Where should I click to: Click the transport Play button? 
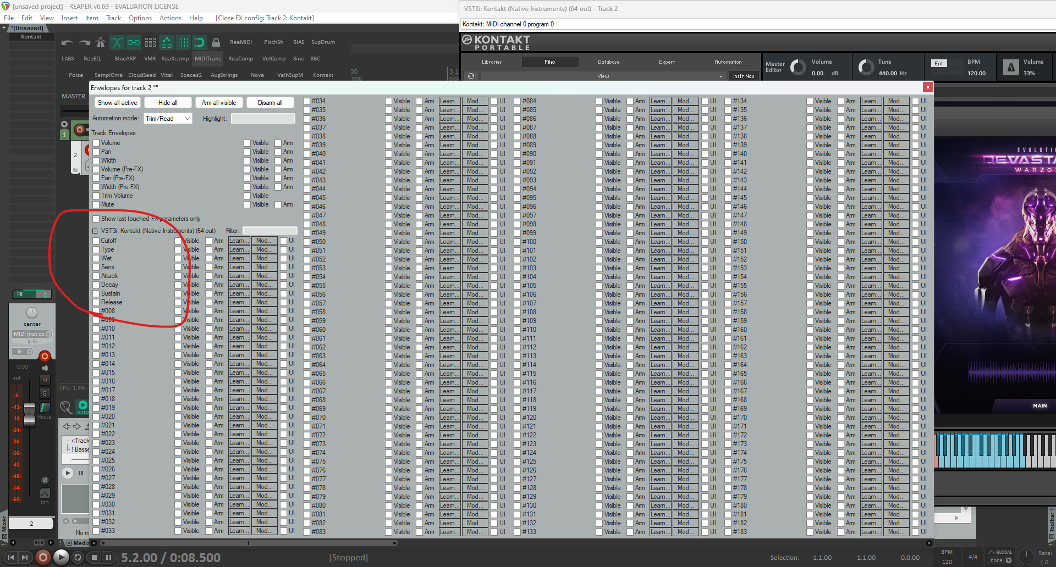click(61, 558)
